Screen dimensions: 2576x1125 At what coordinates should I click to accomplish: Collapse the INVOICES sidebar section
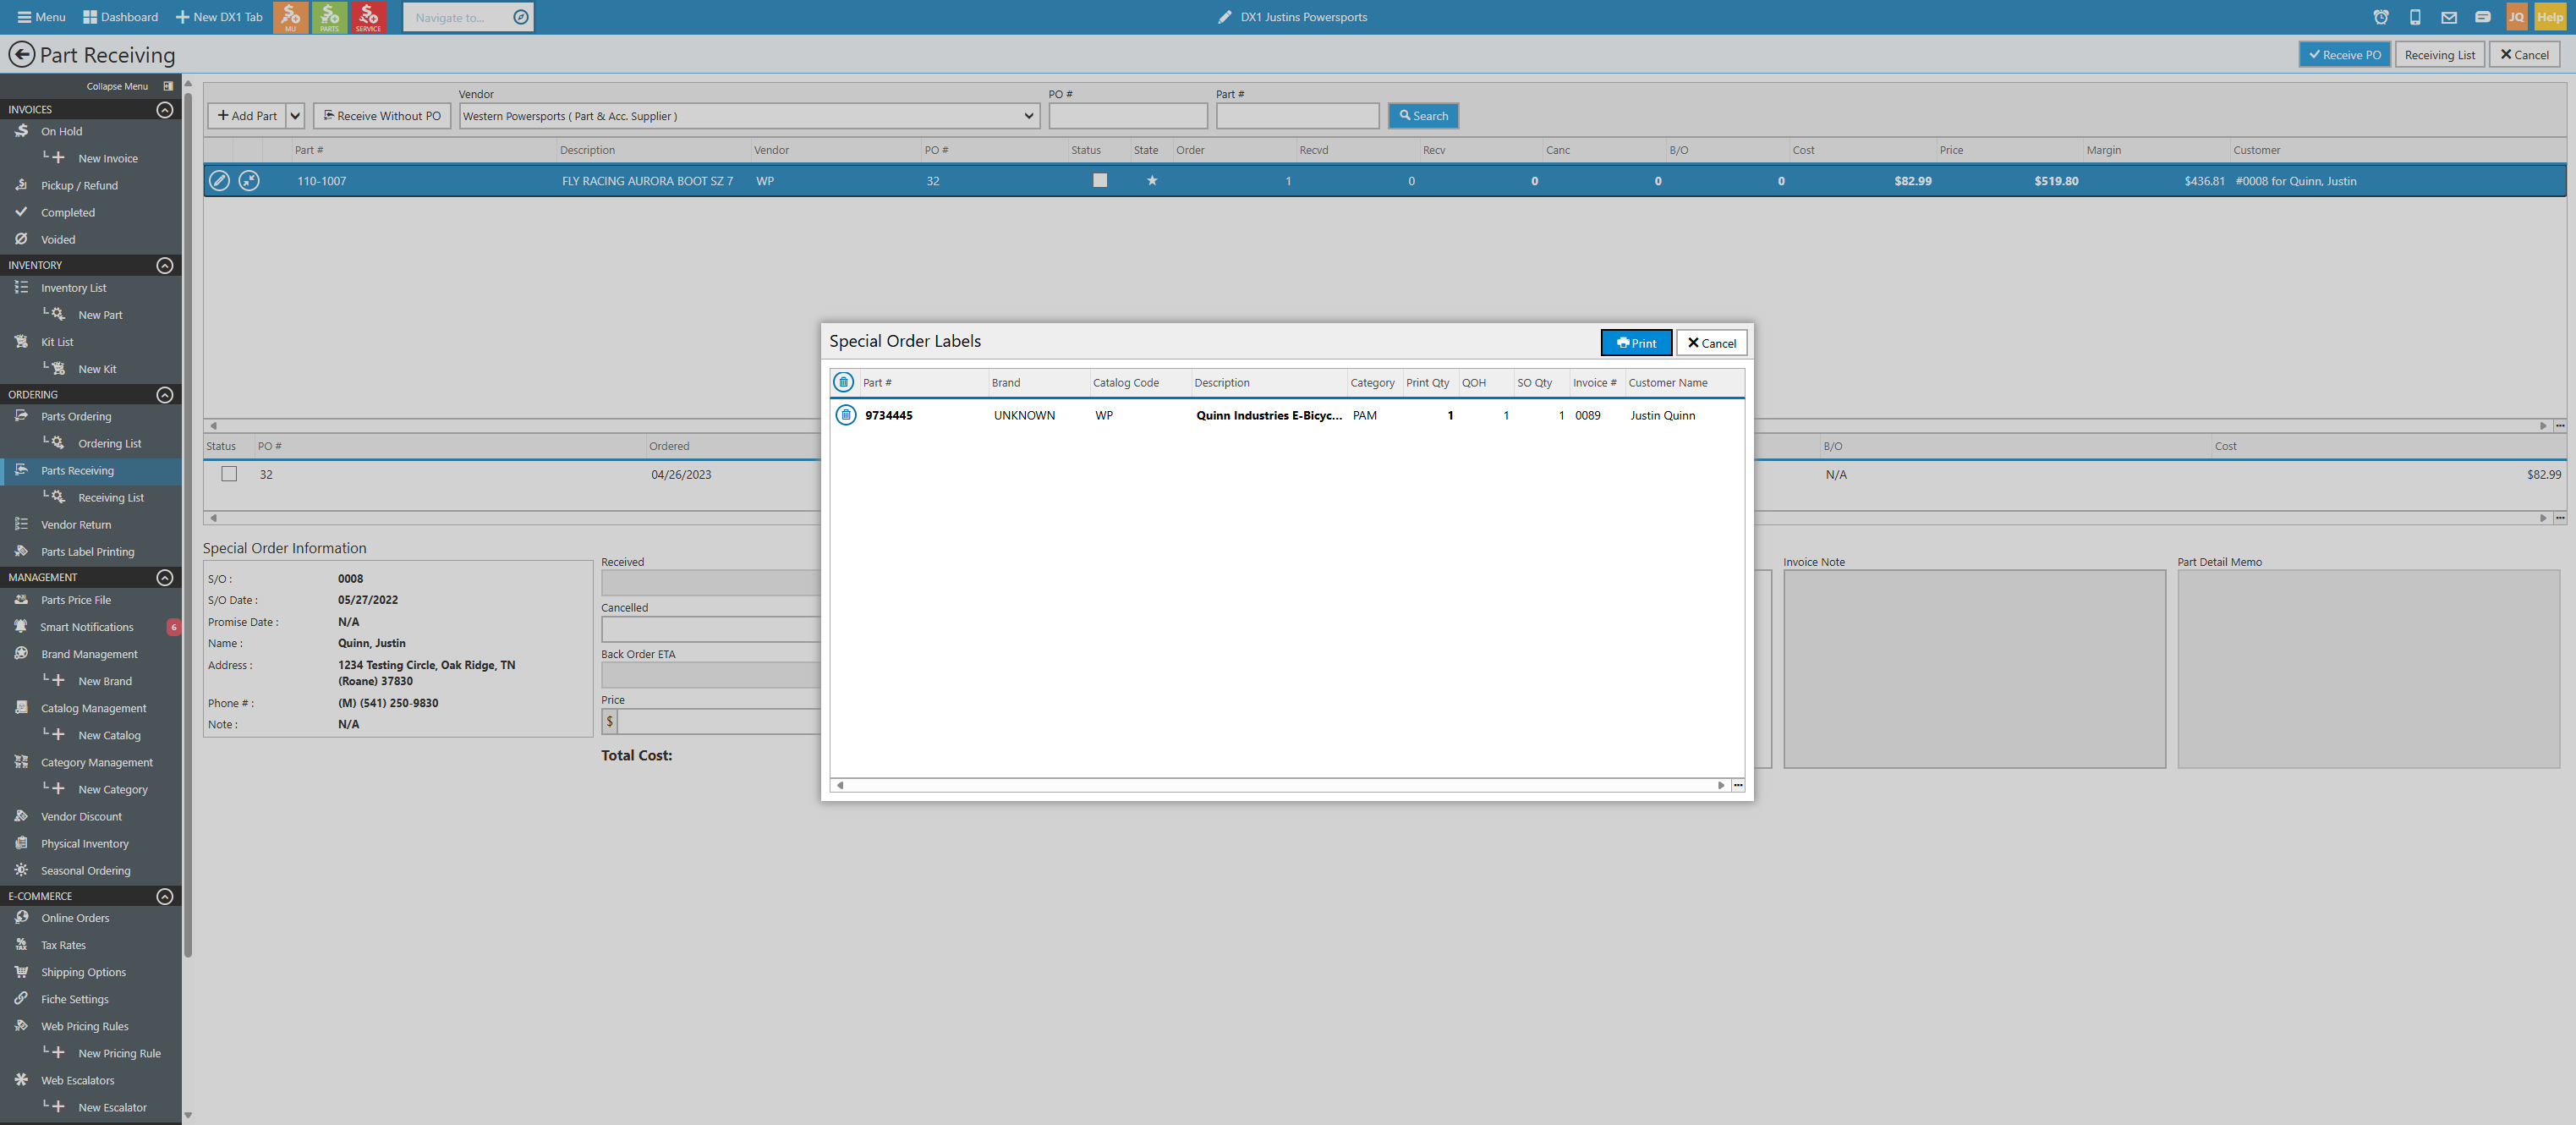point(165,109)
